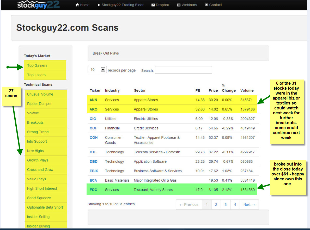The width and height of the screenshot is (310, 230).
Task: Select the Ripper Dumper scan
Action: click(39, 104)
